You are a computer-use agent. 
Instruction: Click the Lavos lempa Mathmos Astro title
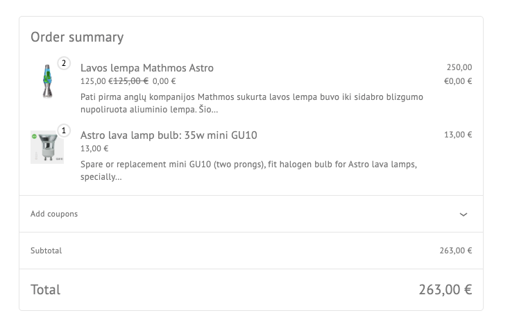click(x=147, y=68)
